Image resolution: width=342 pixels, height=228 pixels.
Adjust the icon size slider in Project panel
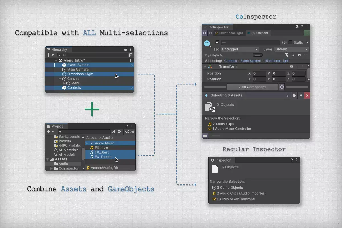click(x=123, y=168)
